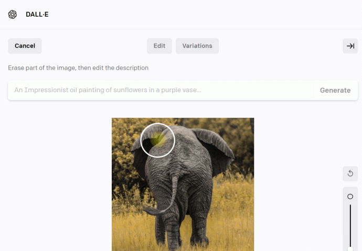
Task: Switch to the Variations tab
Action: click(x=197, y=46)
